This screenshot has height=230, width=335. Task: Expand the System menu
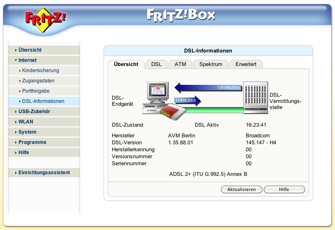coord(44,132)
